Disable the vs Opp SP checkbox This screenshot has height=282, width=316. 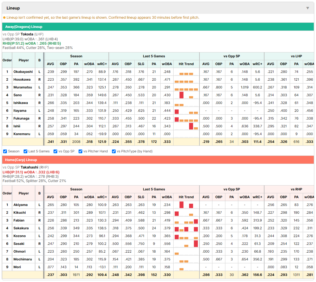point(56,151)
